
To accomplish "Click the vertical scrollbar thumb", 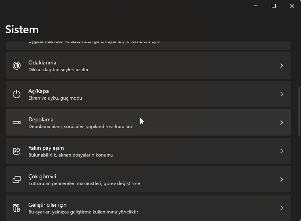I will click(x=299, y=111).
